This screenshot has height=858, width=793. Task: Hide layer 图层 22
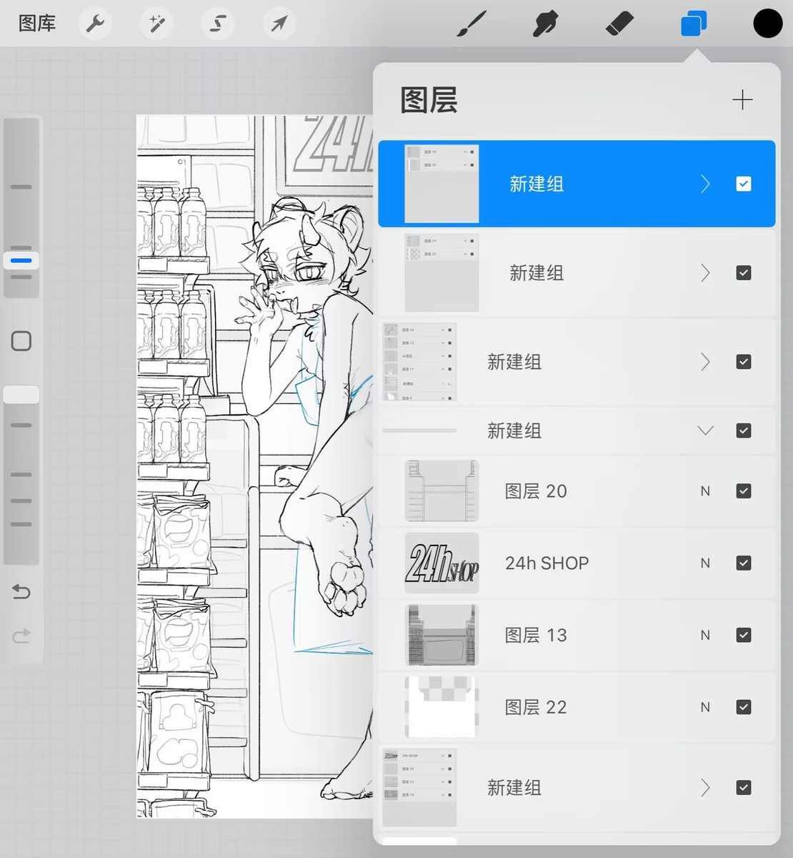744,707
